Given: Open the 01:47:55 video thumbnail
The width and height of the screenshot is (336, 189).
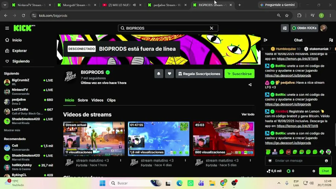Looking at the screenshot, I should tap(159, 139).
